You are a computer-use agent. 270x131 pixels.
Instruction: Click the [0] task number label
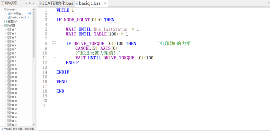click(x=29, y=13)
